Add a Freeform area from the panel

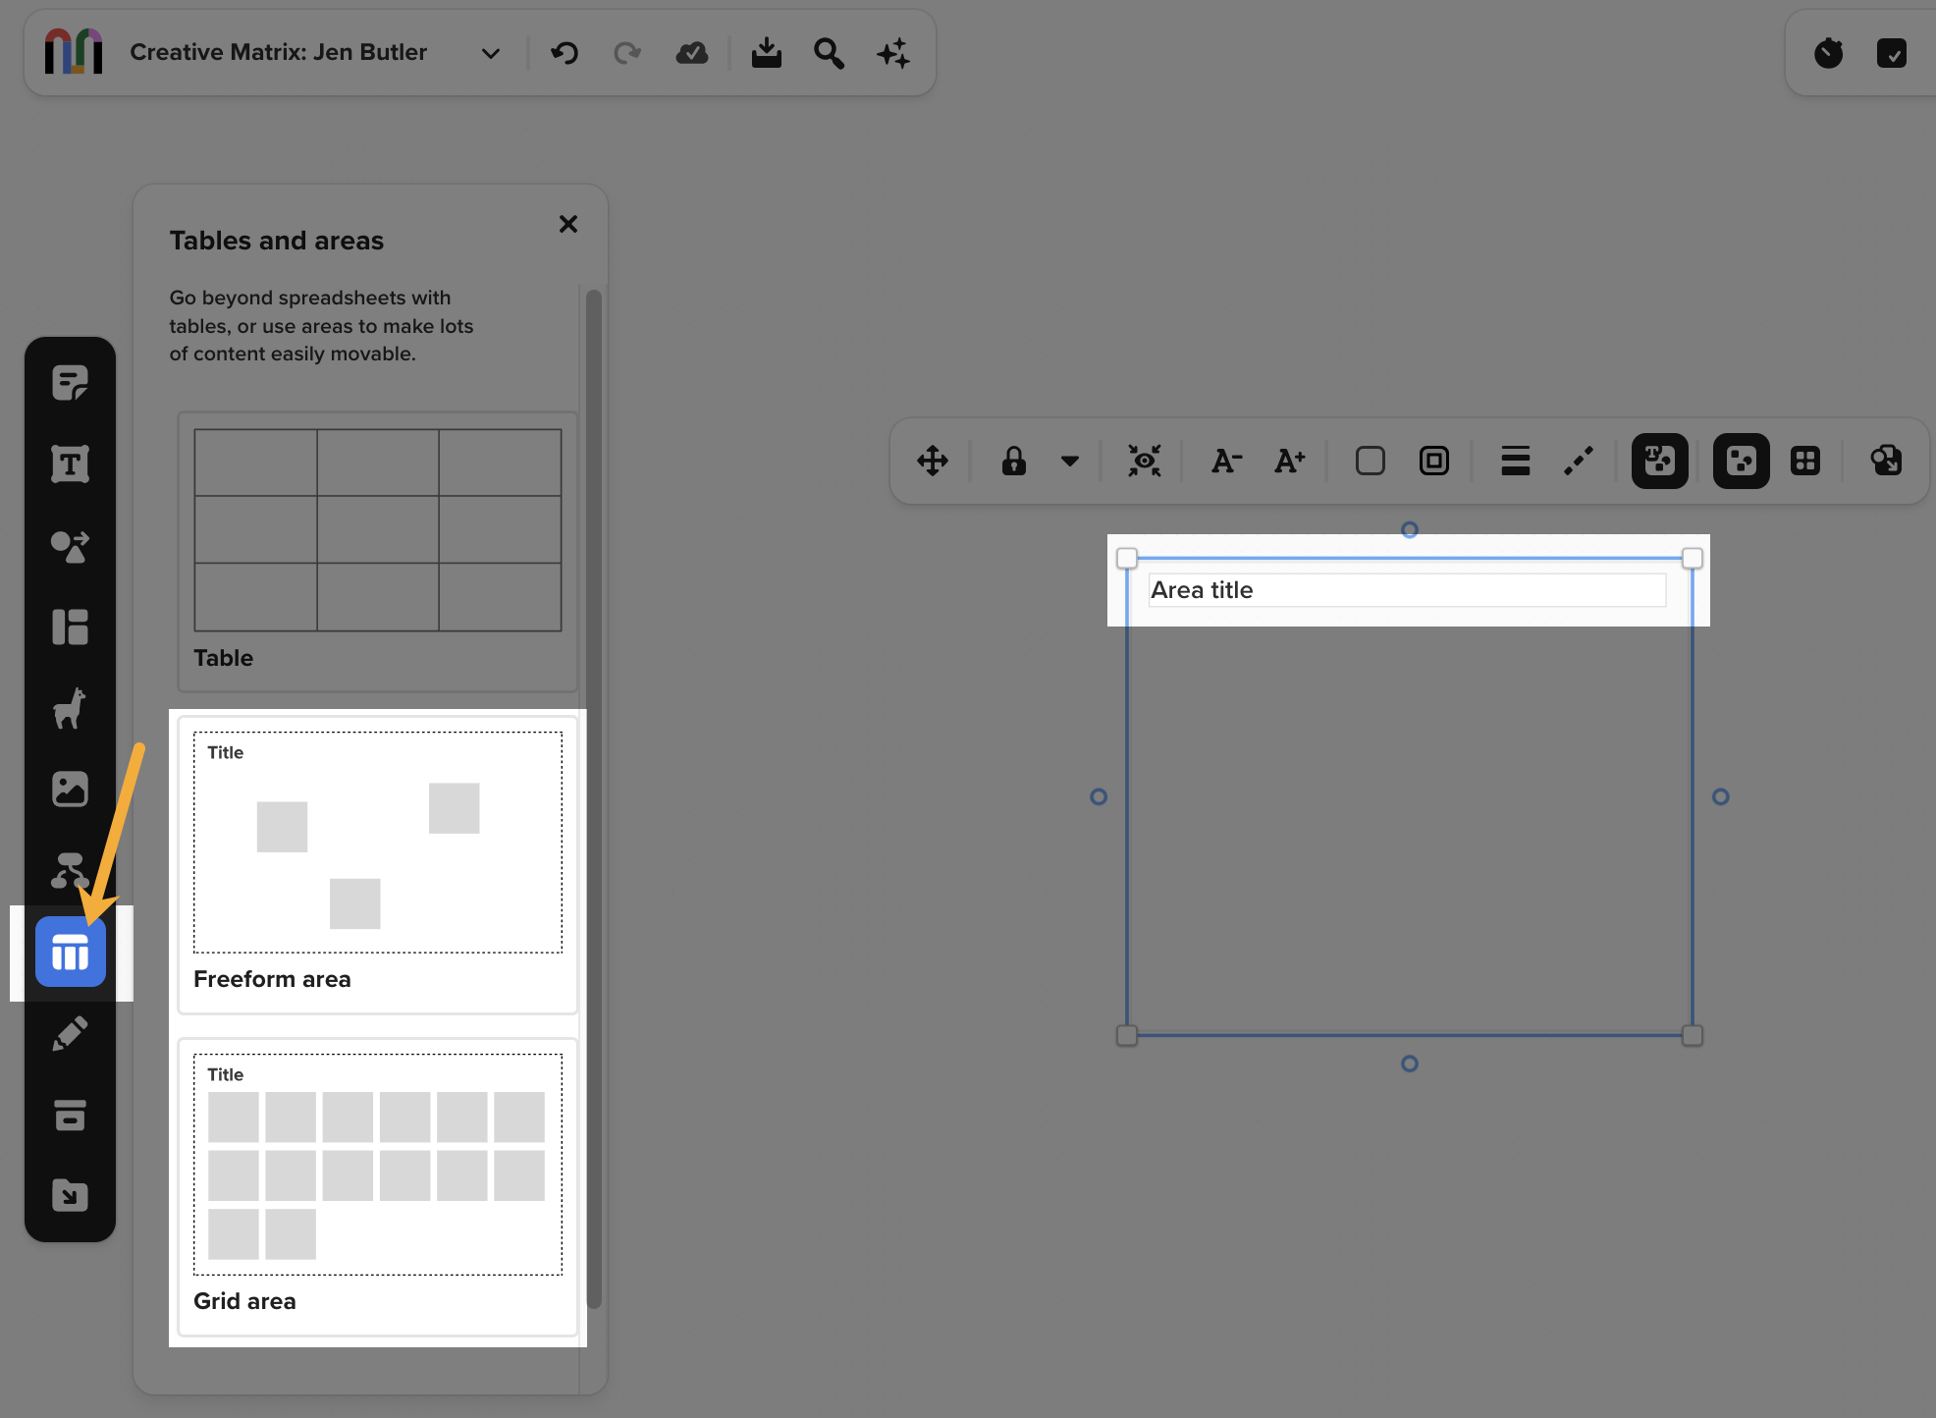378,865
